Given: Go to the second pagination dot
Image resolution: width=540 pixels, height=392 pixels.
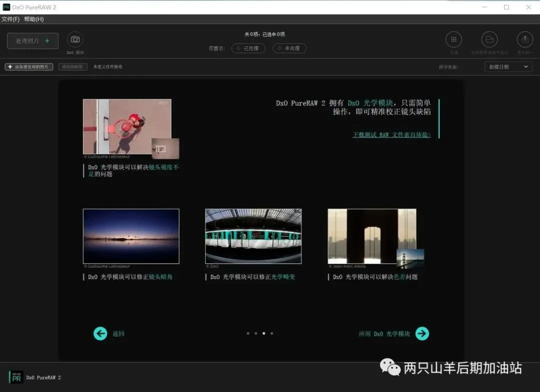Looking at the screenshot, I should 256,333.
